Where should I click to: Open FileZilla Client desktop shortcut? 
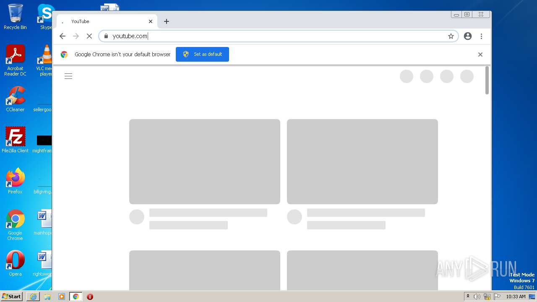point(15,140)
